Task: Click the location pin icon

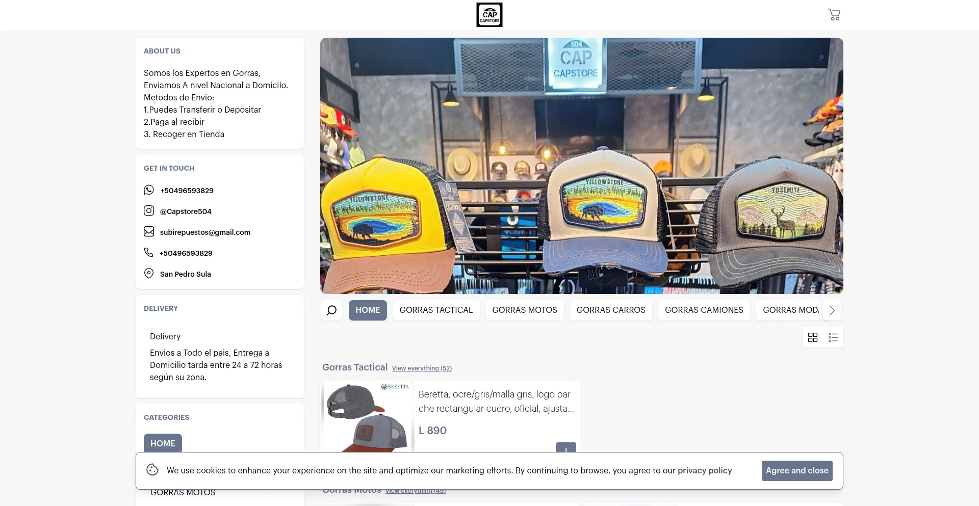Action: 149,274
